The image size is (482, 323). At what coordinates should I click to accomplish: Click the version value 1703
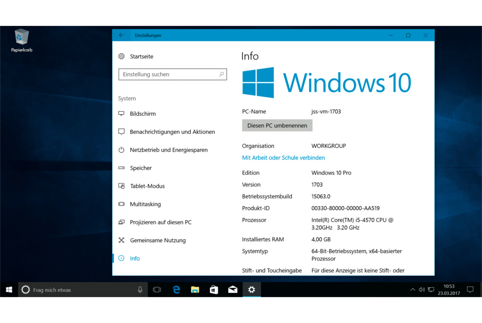coord(317,184)
